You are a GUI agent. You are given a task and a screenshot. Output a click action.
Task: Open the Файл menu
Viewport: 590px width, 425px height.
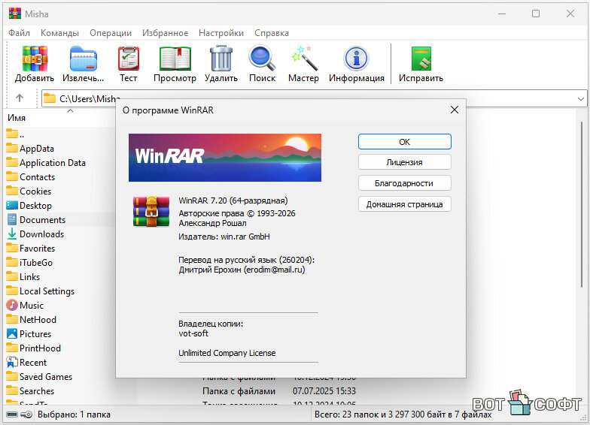[20, 33]
